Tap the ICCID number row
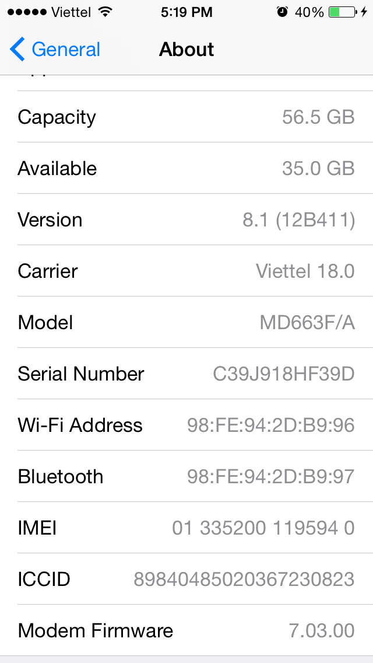 click(186, 579)
